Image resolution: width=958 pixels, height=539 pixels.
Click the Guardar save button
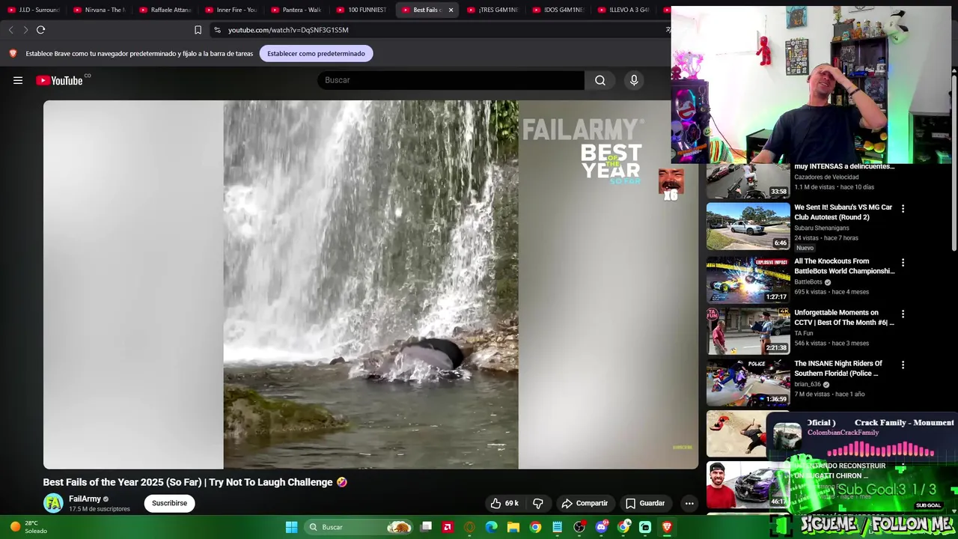(x=644, y=503)
